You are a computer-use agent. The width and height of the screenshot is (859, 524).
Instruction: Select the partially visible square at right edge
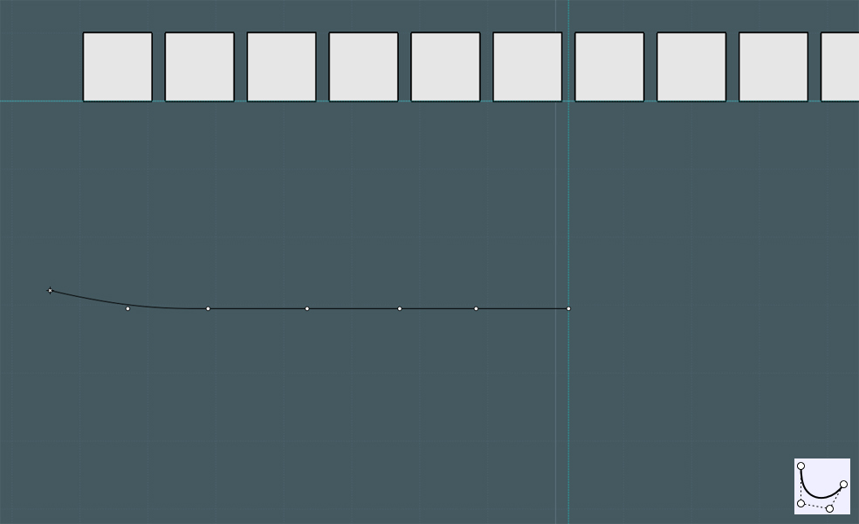840,67
